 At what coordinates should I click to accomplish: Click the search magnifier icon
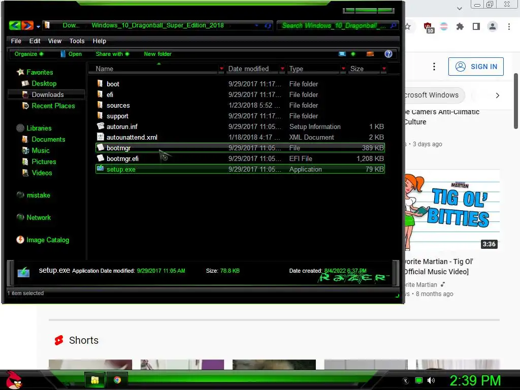pos(394,25)
